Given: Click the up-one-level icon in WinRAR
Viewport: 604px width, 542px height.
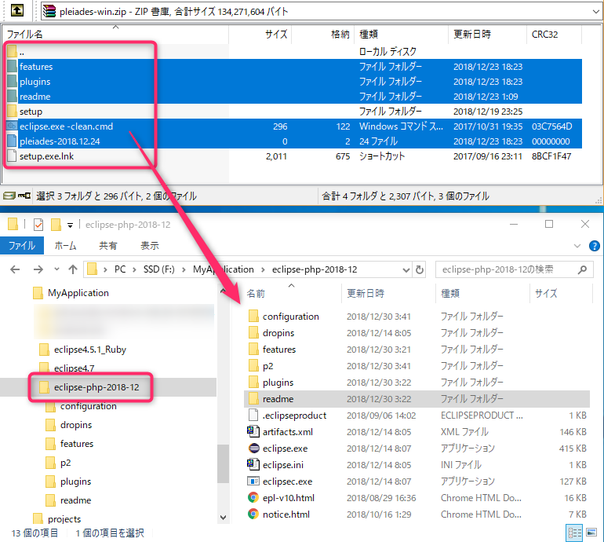Looking at the screenshot, I should (x=17, y=10).
